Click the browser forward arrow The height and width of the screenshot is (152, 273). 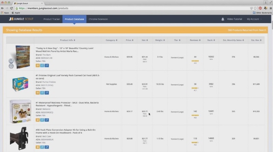click(x=7, y=8)
